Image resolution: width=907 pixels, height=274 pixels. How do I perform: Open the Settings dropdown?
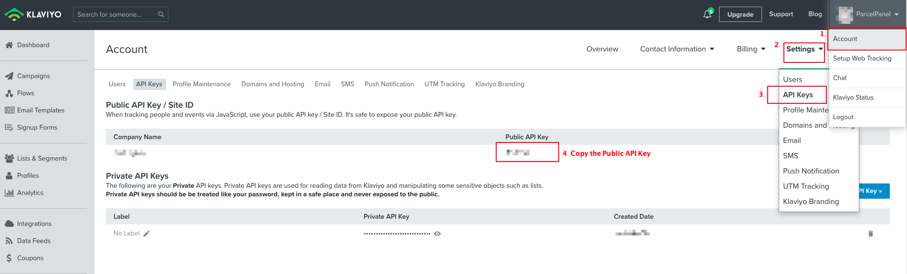804,49
